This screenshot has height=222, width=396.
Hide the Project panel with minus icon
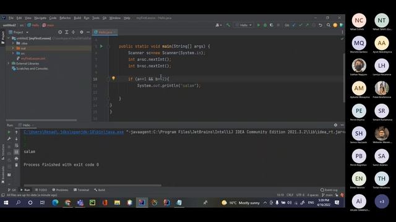(88, 32)
